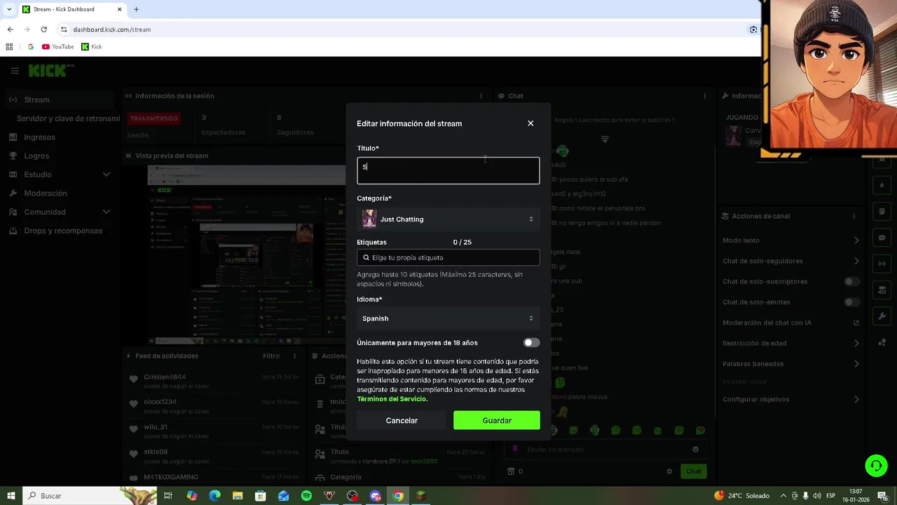Open Información de la sesión options menu
Viewport: 897px width, 505px height.
[x=481, y=96]
